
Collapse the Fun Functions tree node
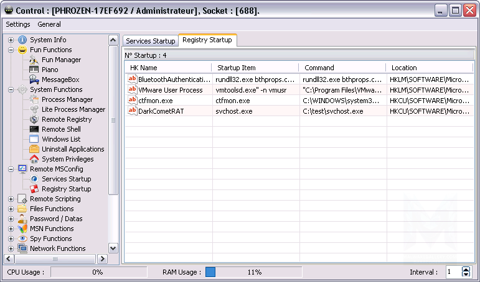point(11,50)
